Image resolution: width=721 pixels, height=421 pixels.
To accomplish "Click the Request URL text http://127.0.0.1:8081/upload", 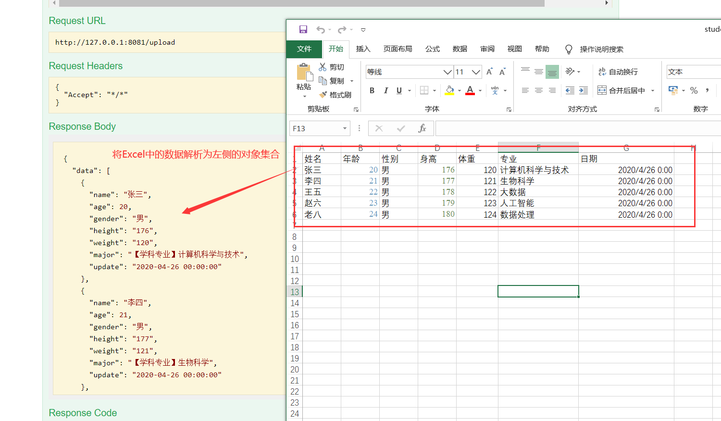I will click(115, 42).
